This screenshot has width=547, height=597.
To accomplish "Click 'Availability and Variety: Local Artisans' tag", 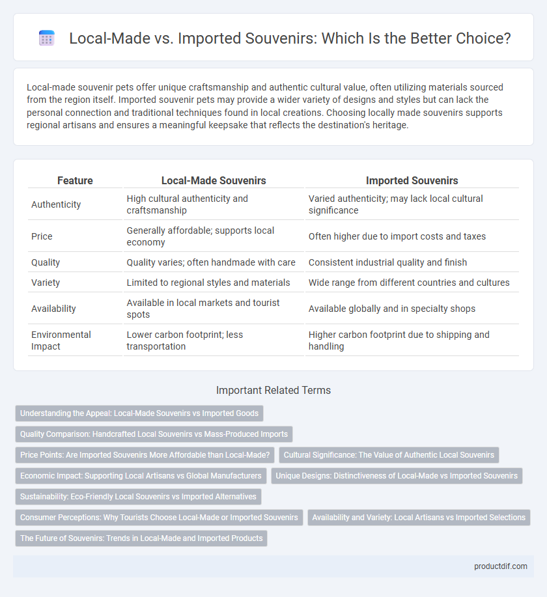I will pos(419,518).
